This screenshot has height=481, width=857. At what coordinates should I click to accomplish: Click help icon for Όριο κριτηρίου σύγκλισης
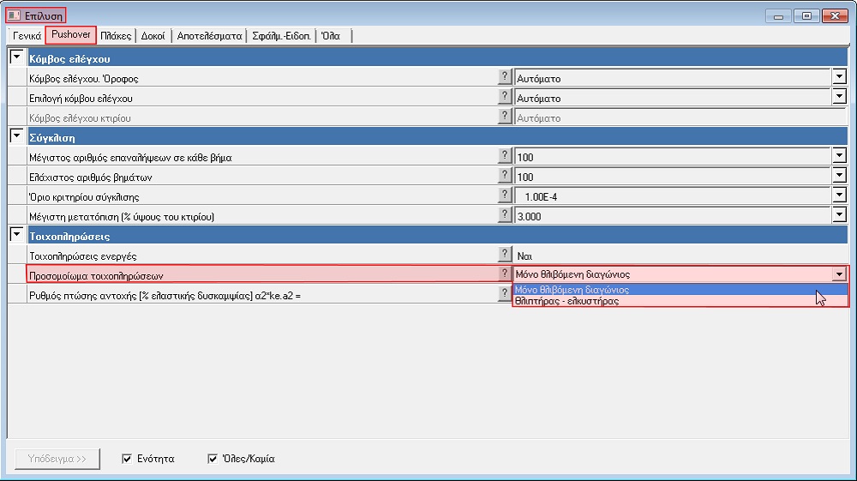[505, 195]
